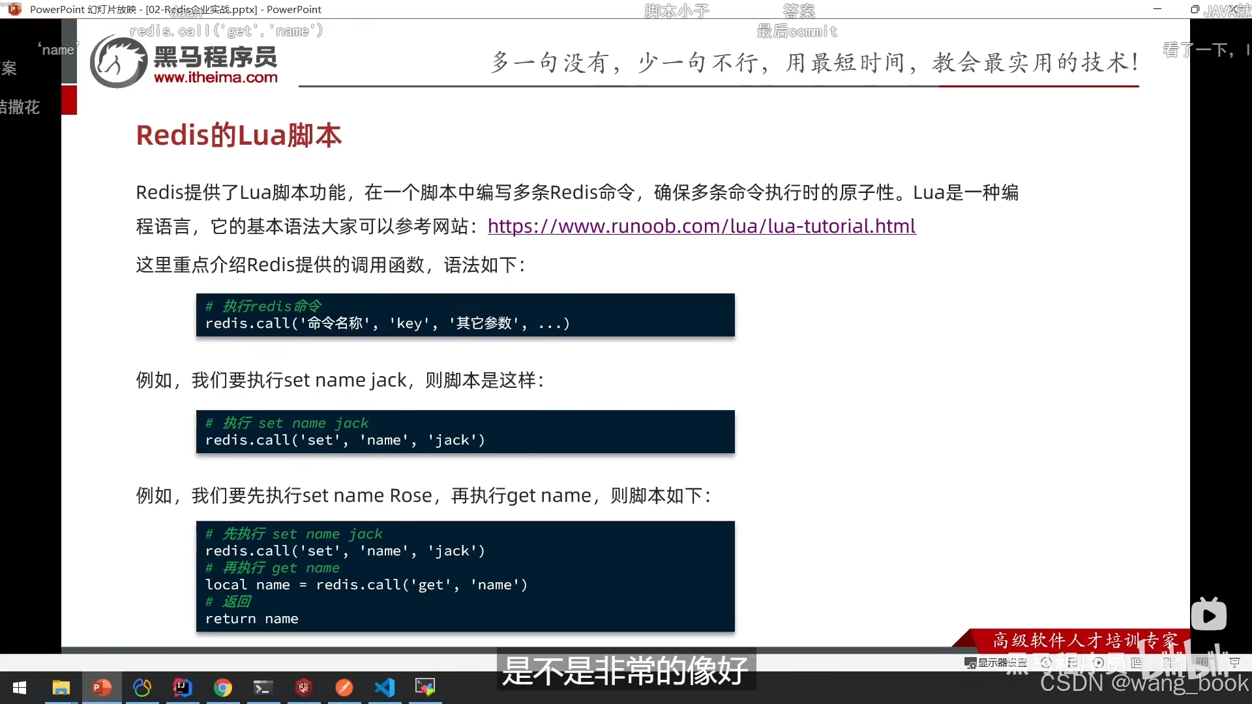Viewport: 1252px width, 704px height.
Task: Open Postman from taskbar
Action: 344,688
